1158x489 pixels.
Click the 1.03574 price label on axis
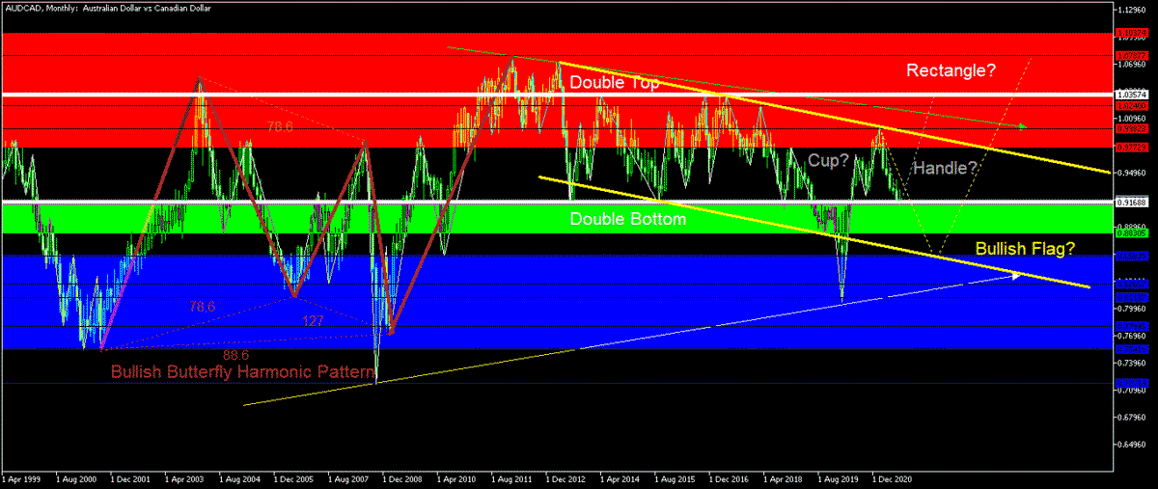pos(1130,95)
